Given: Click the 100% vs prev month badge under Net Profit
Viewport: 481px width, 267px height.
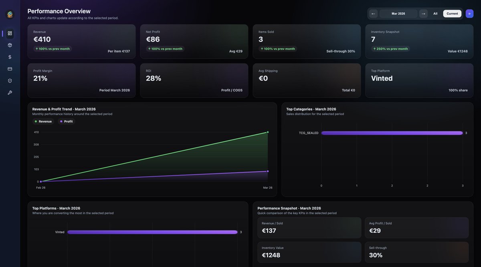Looking at the screenshot, I should 165,49.
